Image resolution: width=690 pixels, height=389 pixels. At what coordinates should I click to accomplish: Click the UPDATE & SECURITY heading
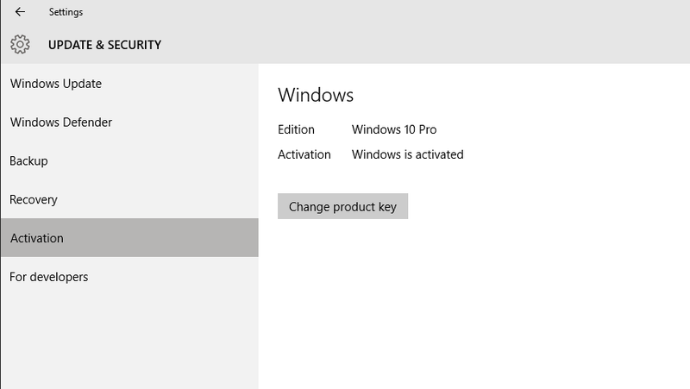[104, 45]
